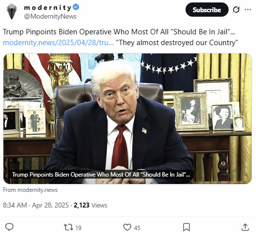The width and height of the screenshot is (256, 234).
Task: Share the post via upload icon
Action: click(245, 227)
